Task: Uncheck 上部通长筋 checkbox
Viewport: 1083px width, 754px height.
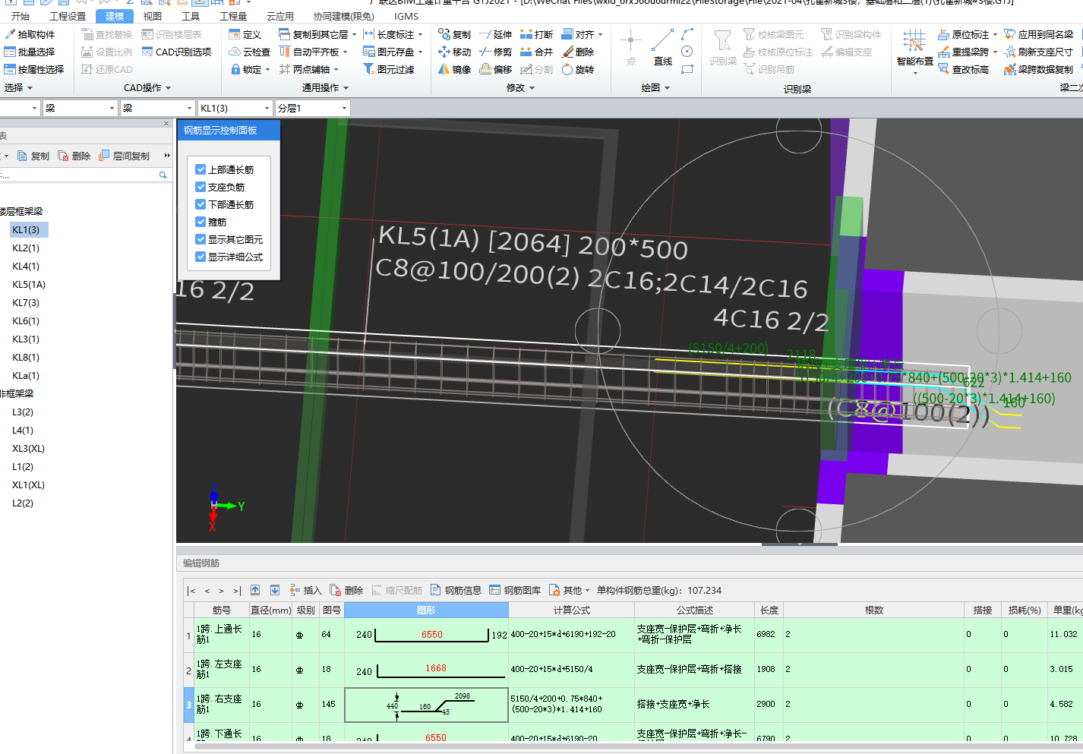Action: click(200, 169)
